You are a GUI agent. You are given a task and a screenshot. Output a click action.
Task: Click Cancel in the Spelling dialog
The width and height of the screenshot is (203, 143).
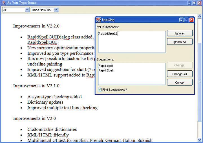click(180, 83)
